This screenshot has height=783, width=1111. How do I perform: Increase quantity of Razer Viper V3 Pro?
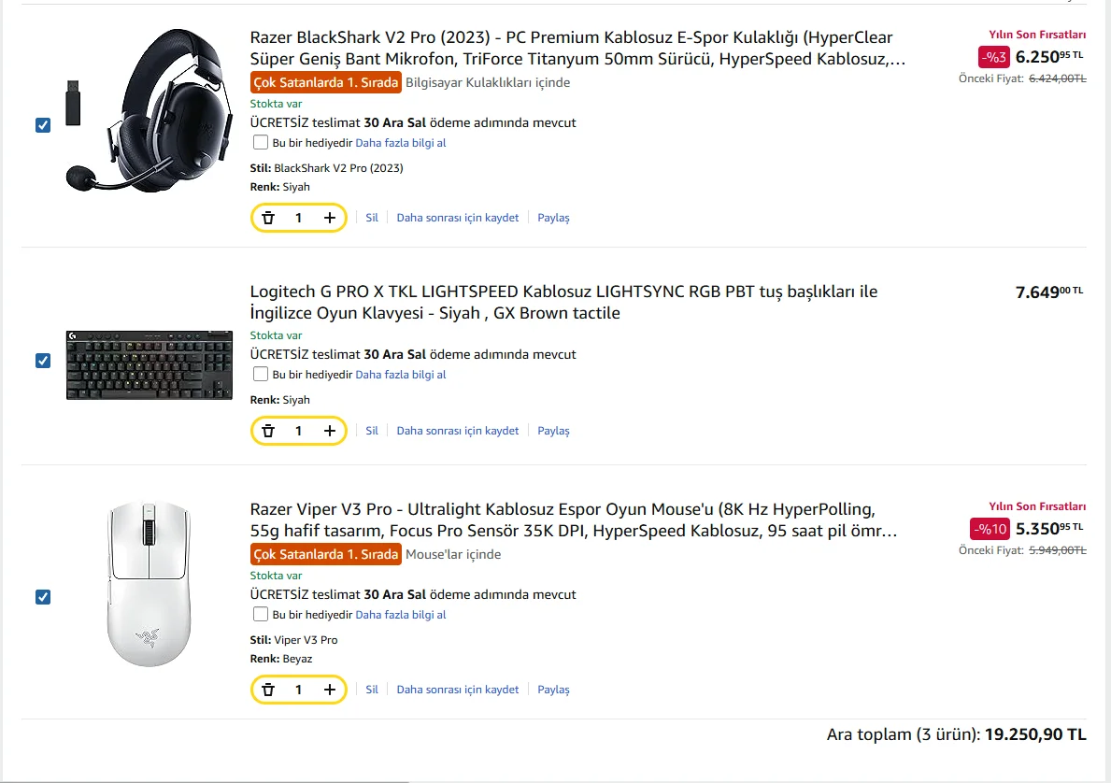click(330, 690)
